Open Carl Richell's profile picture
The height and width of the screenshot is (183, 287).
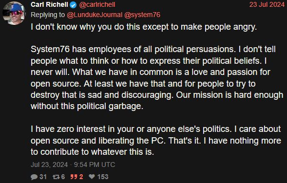pyautogui.click(x=14, y=13)
